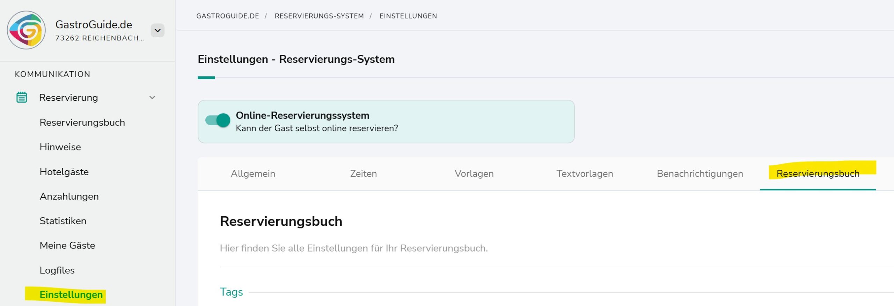Open Reservierungsbuch in the sidebar

point(82,122)
